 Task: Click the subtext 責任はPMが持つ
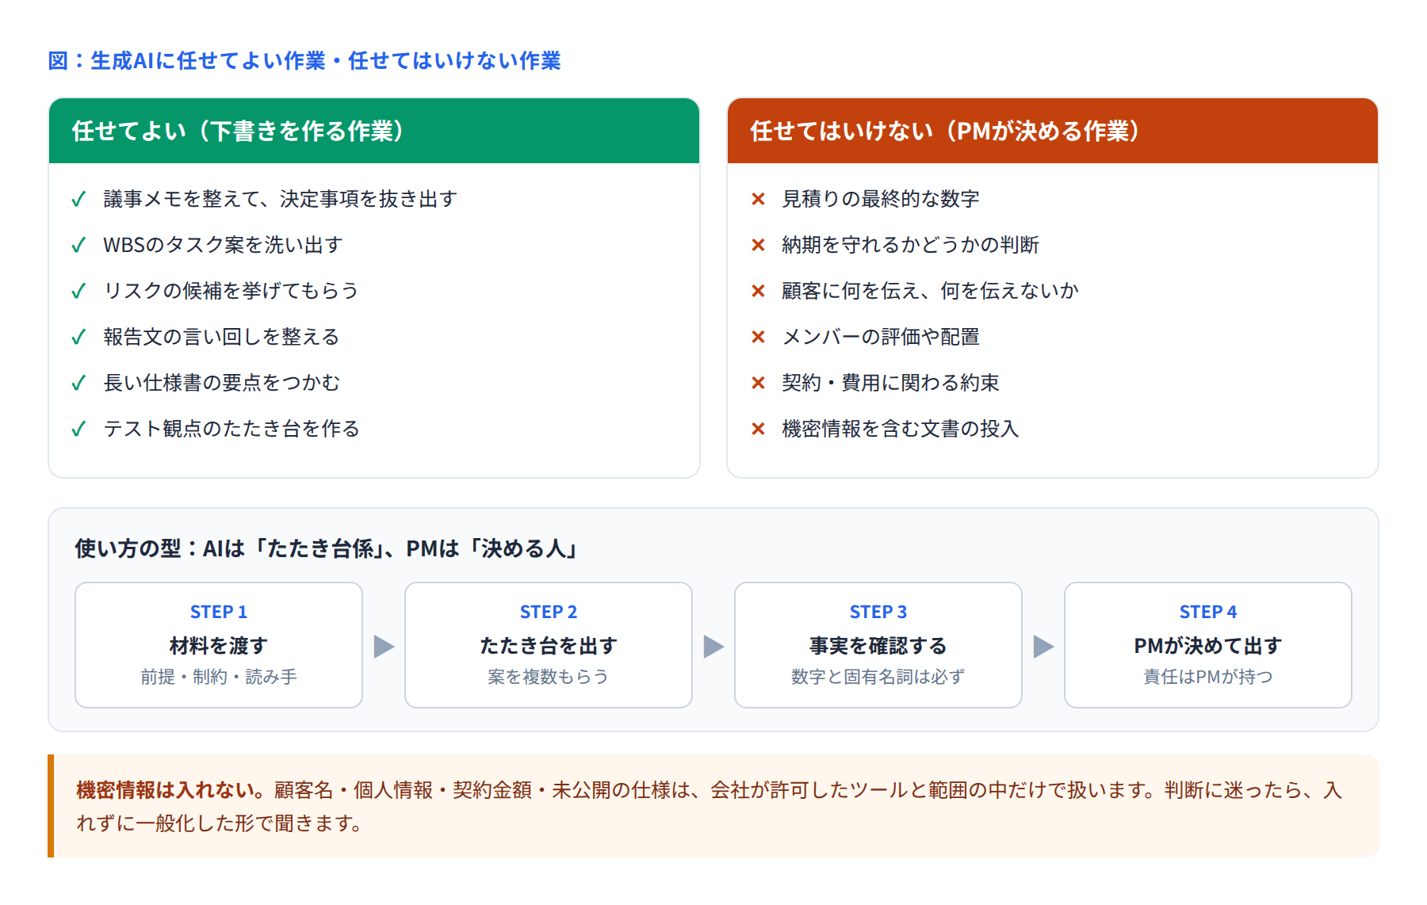click(x=1208, y=677)
